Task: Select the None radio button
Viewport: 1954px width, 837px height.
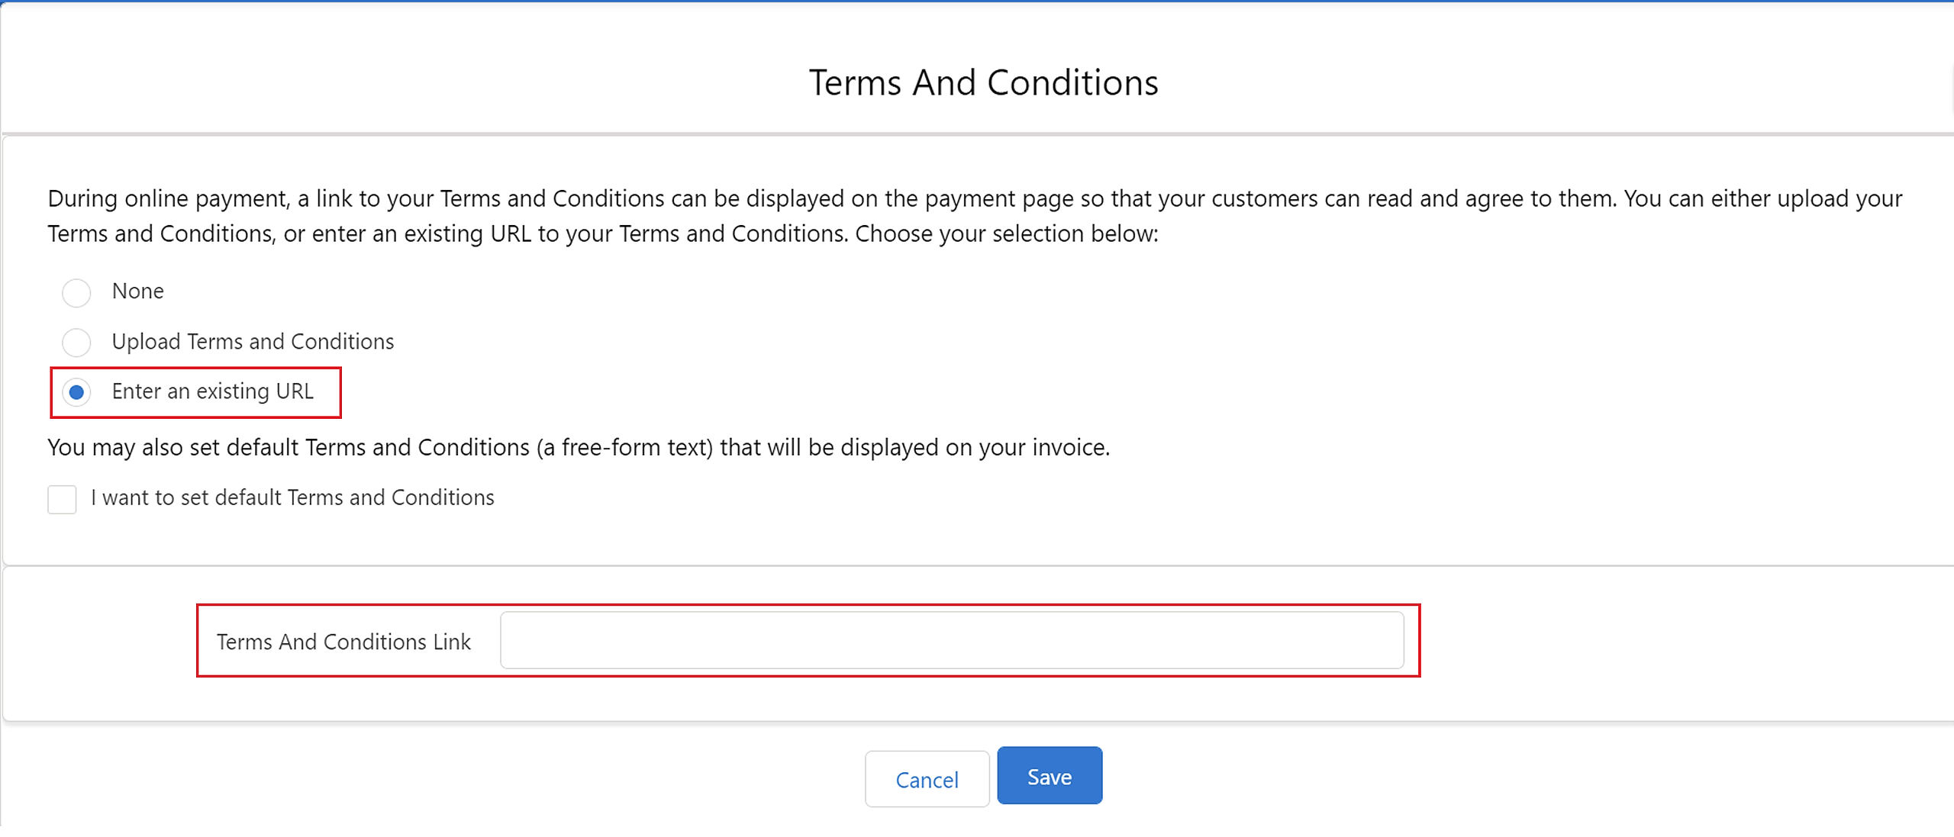Action: pyautogui.click(x=76, y=292)
